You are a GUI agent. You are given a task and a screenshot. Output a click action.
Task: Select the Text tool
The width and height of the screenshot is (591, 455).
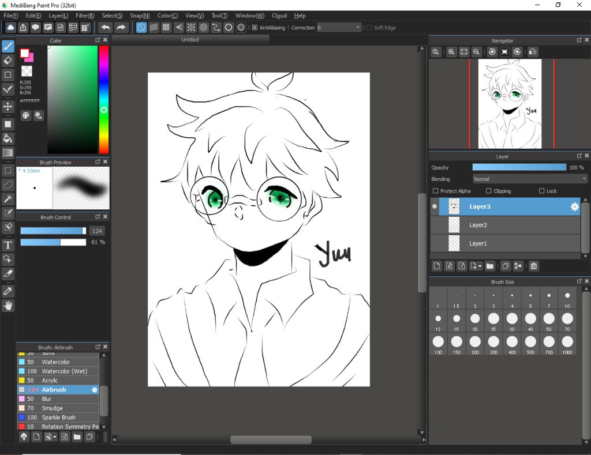(x=8, y=245)
